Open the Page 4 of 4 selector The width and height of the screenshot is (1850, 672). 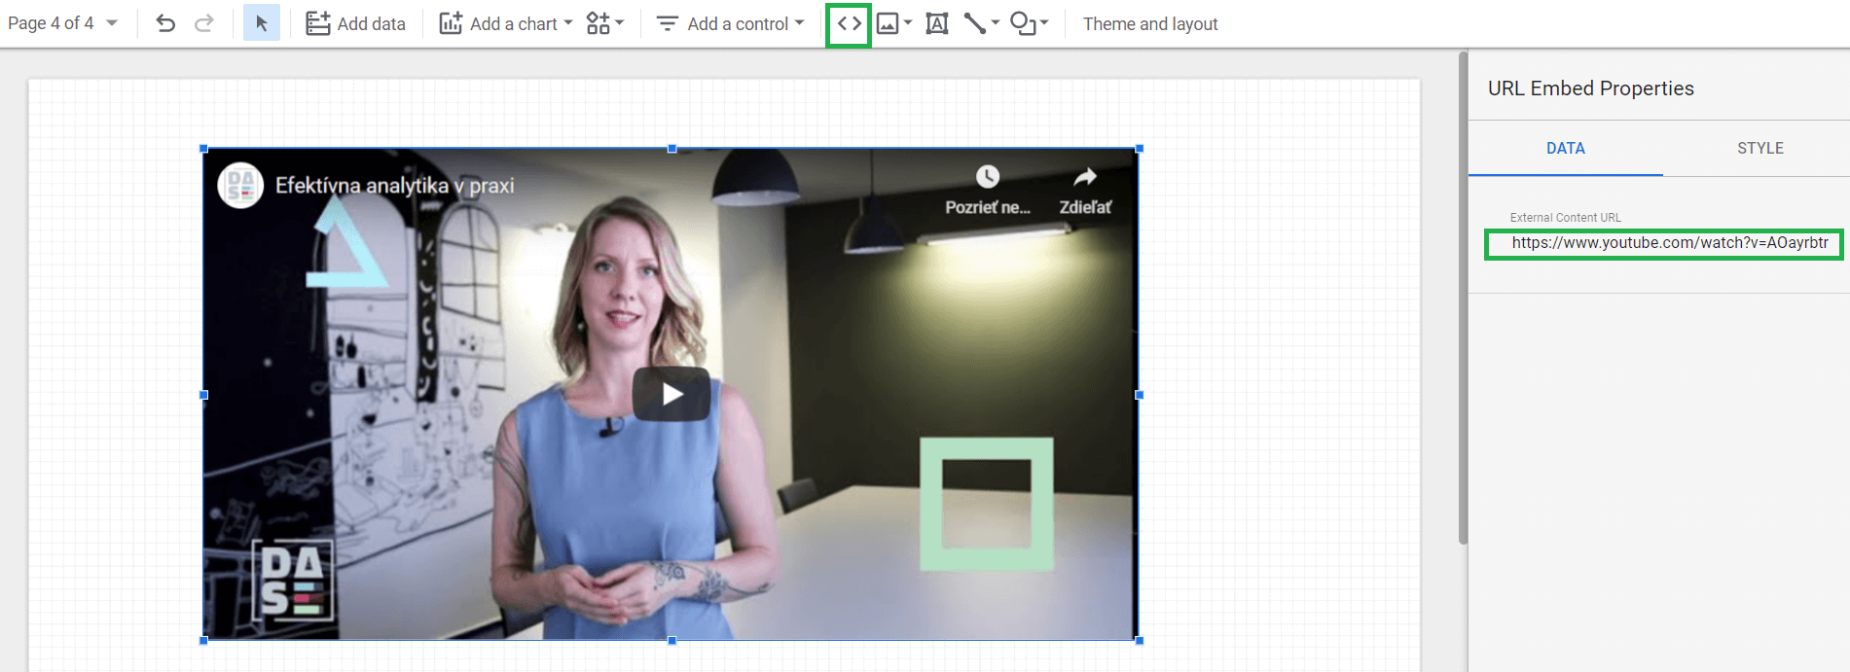[62, 23]
